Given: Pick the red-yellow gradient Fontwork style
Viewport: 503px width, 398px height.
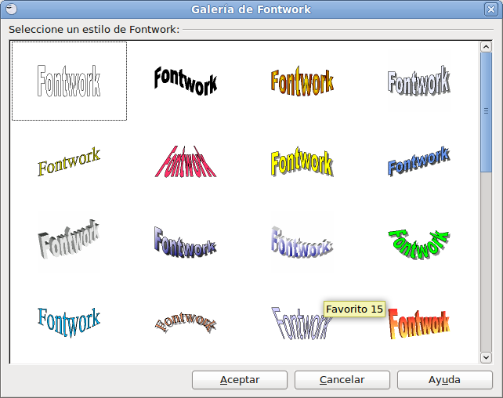Looking at the screenshot, I should click(419, 324).
